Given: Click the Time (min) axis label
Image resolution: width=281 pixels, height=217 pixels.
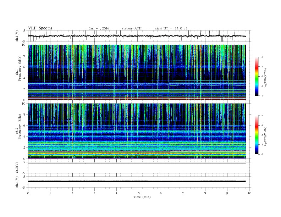Looking at the screenshot, I should tap(142, 197).
